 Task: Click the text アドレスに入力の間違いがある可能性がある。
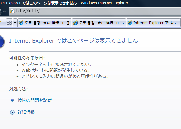click(x=65, y=76)
